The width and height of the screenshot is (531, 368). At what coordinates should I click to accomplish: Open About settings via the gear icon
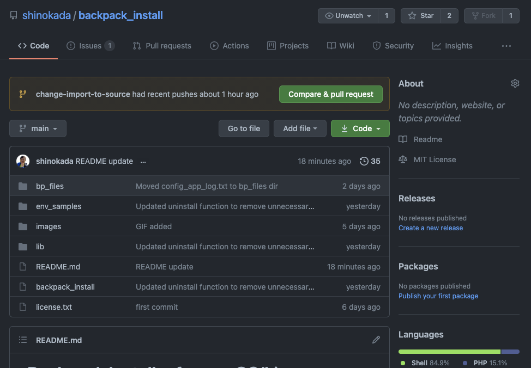pyautogui.click(x=515, y=83)
